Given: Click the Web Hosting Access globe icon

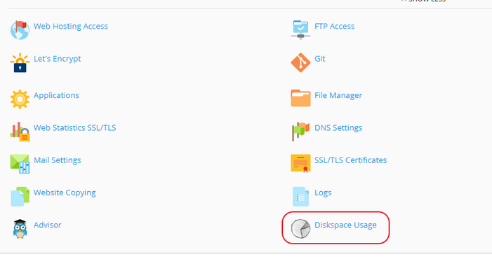Looking at the screenshot, I should click(20, 30).
